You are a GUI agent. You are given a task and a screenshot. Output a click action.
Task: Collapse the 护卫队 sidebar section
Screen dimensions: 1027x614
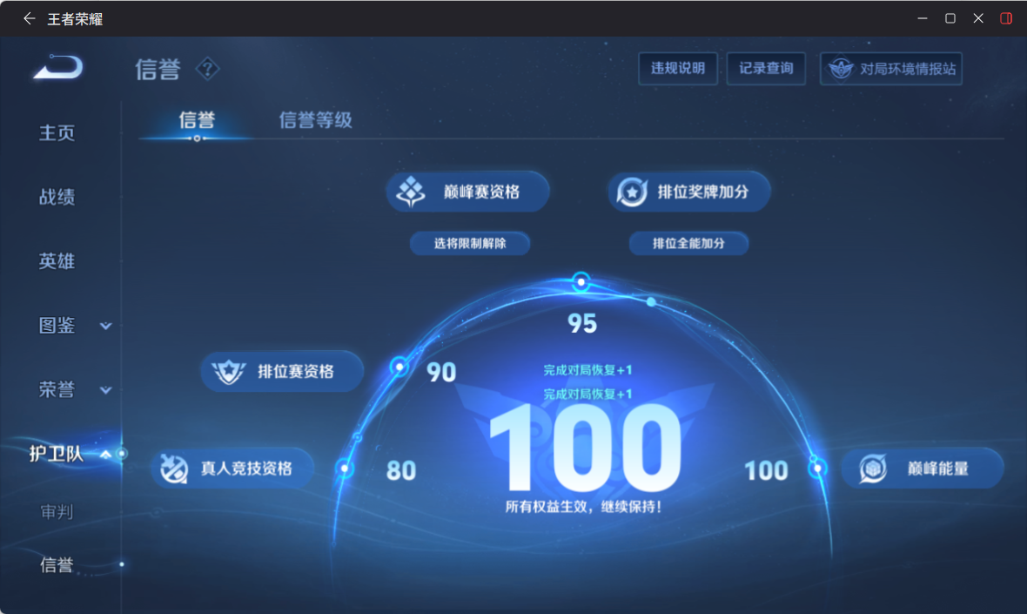point(107,455)
